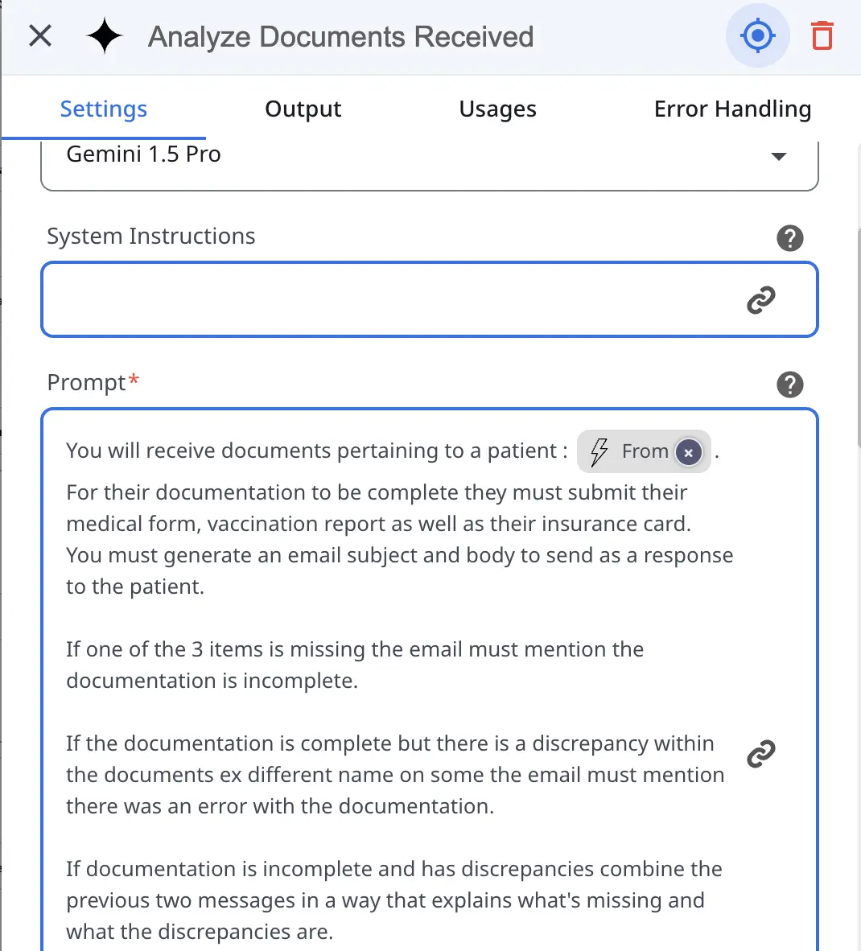Click the Analyze Documents Received title
This screenshot has height=951, width=861.
tap(340, 36)
